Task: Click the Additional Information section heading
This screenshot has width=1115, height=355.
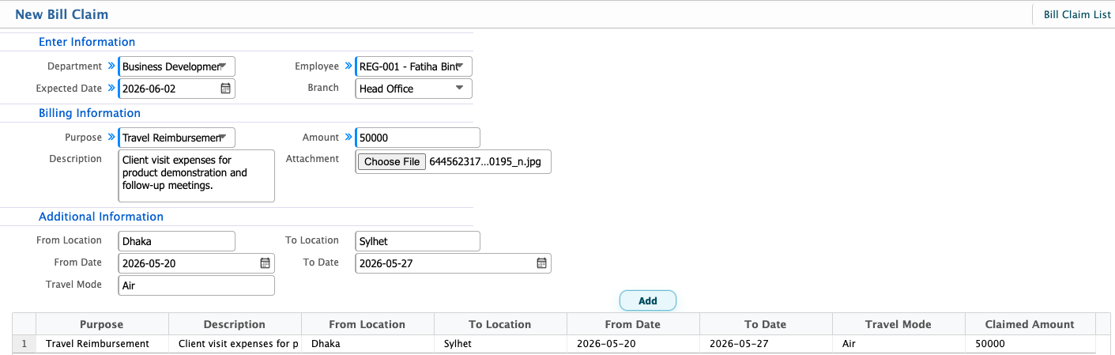Action: tap(101, 217)
